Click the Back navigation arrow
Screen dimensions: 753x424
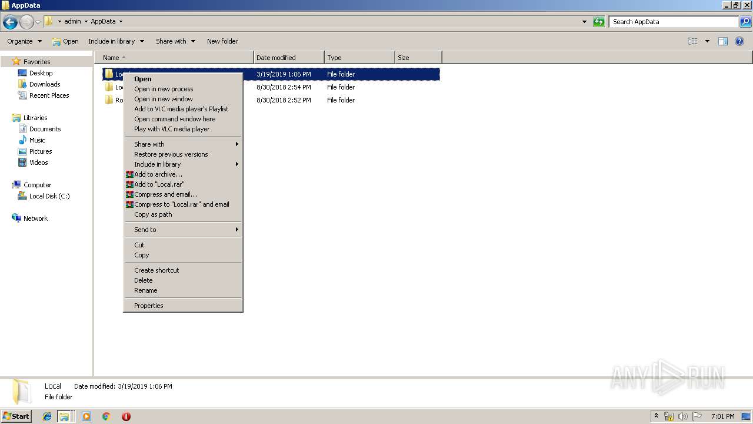(x=10, y=22)
